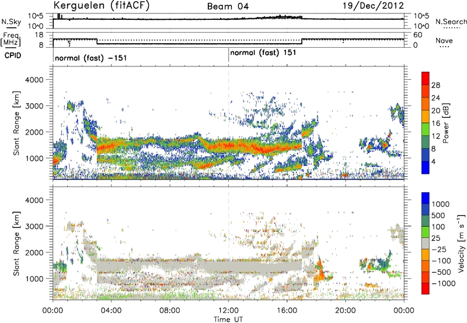
Task: Click the 12:00 time axis tick label
Action: pyautogui.click(x=228, y=311)
